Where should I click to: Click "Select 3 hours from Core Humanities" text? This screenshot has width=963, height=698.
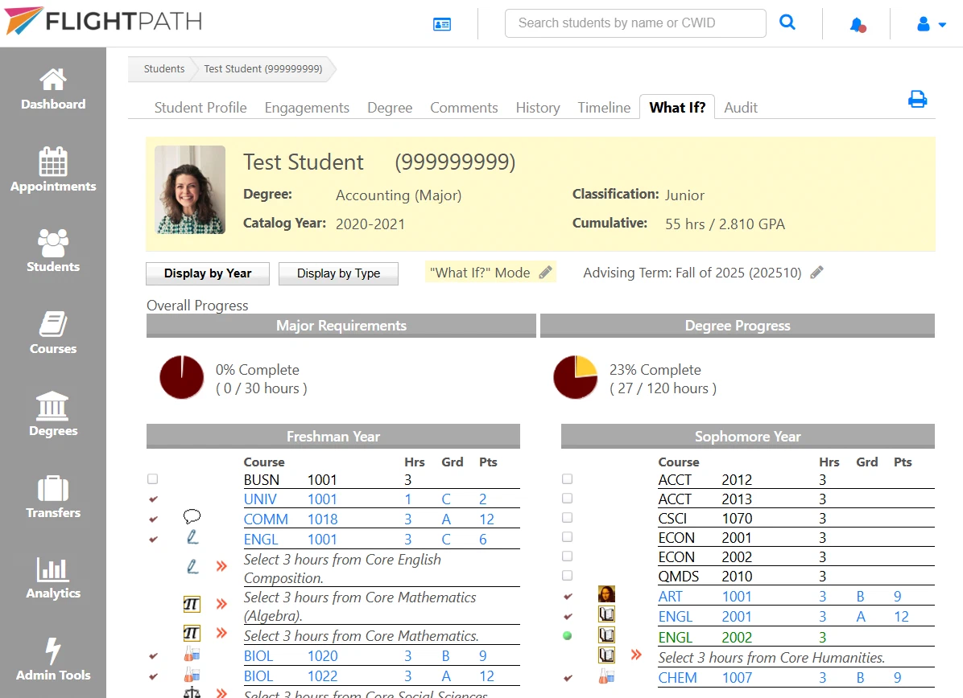[771, 658]
